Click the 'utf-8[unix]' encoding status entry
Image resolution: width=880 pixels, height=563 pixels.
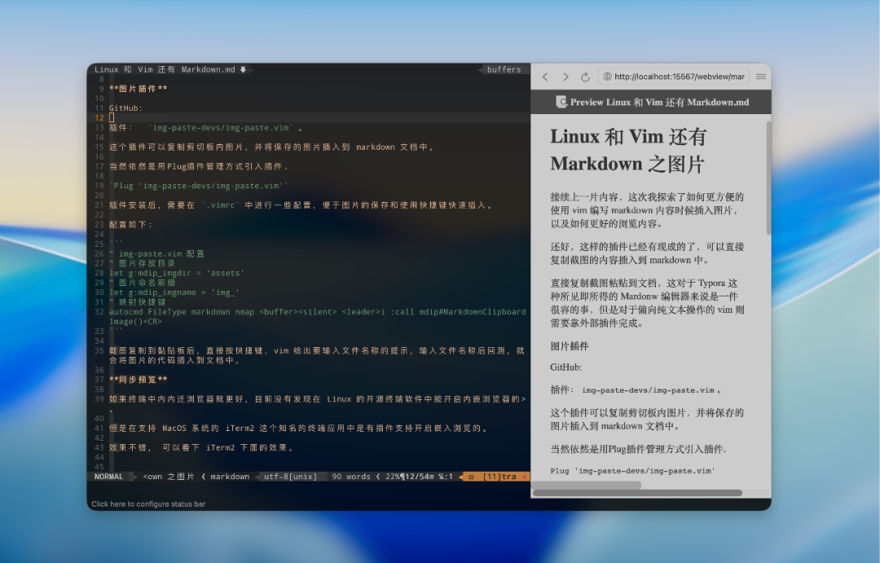click(290, 477)
